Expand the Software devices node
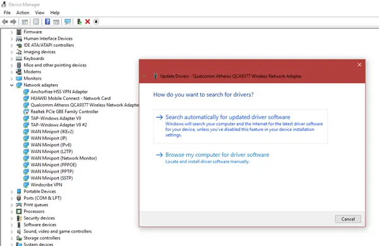 pyautogui.click(x=11, y=224)
